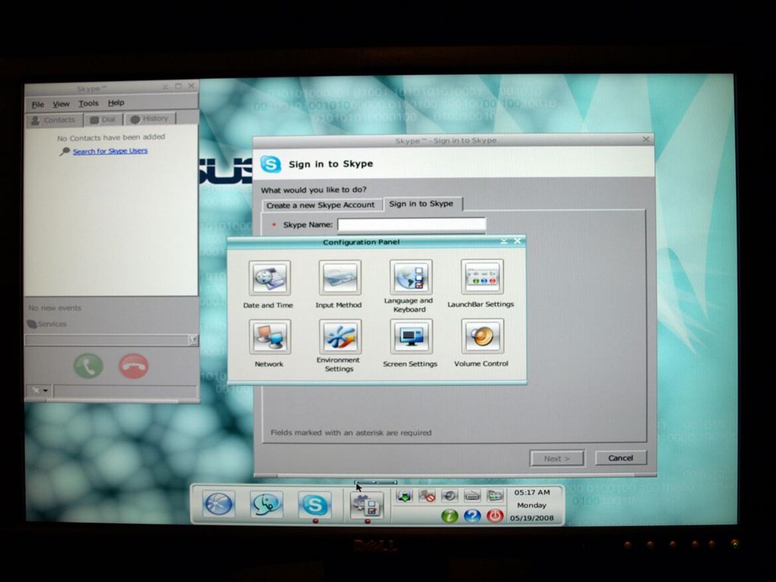The image size is (776, 582).
Task: Switch to the History tab in Skype
Action: [150, 119]
